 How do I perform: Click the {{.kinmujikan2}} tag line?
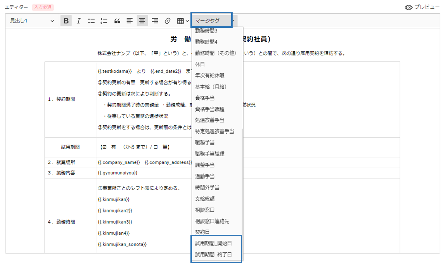[115, 211]
